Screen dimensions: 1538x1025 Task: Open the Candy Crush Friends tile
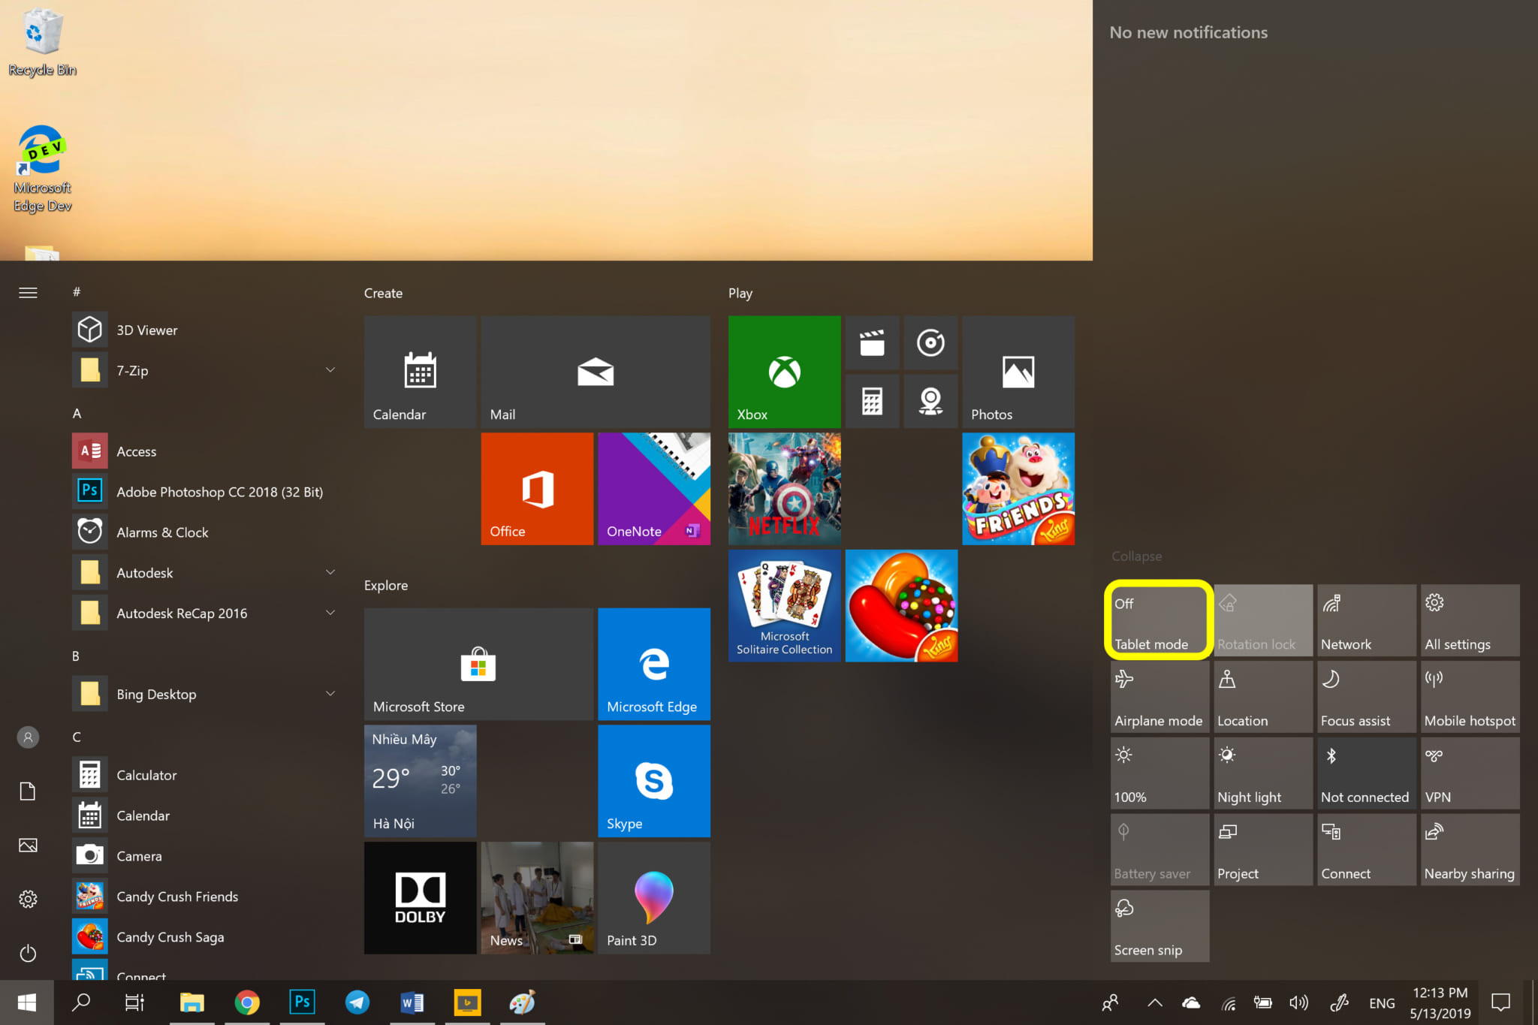1018,489
